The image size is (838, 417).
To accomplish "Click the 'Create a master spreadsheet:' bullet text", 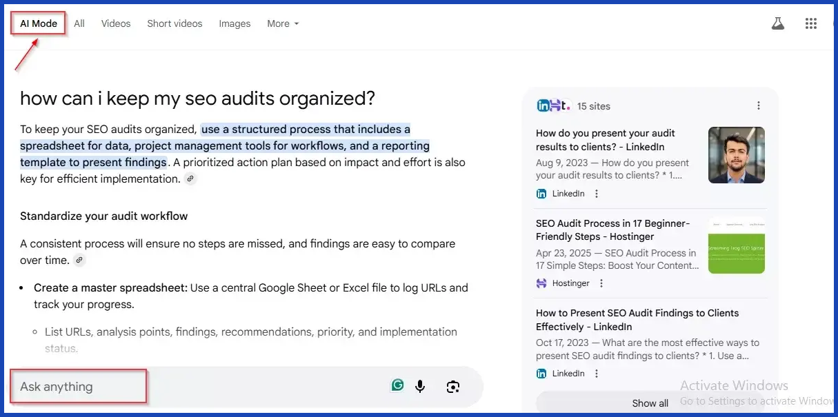I will pyautogui.click(x=110, y=287).
